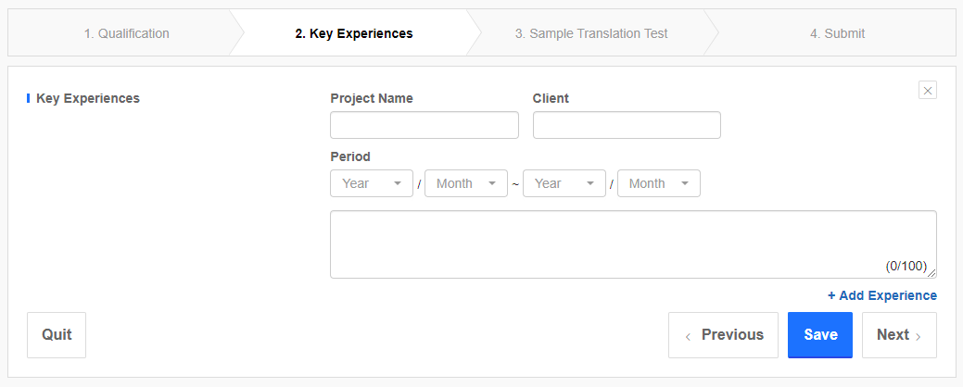Open the start Year dropdown
The height and width of the screenshot is (387, 963).
(x=372, y=183)
